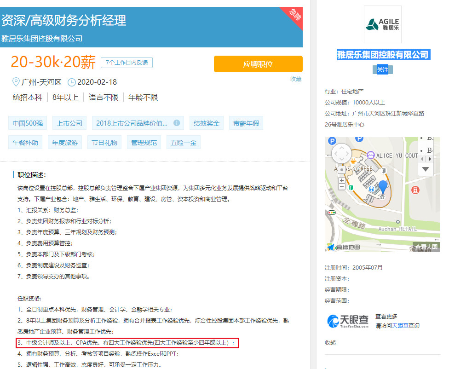Viewport: 449px width, 369px height.
Task: Click the job title 资深/高级财务分析经理
Action: [x=63, y=21]
